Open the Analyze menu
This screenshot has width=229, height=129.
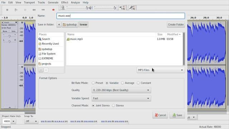coord(75,3)
